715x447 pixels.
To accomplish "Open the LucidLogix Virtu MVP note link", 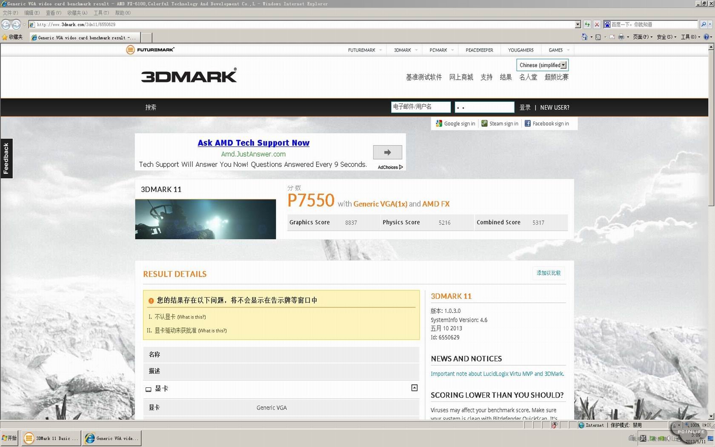I will (497, 374).
